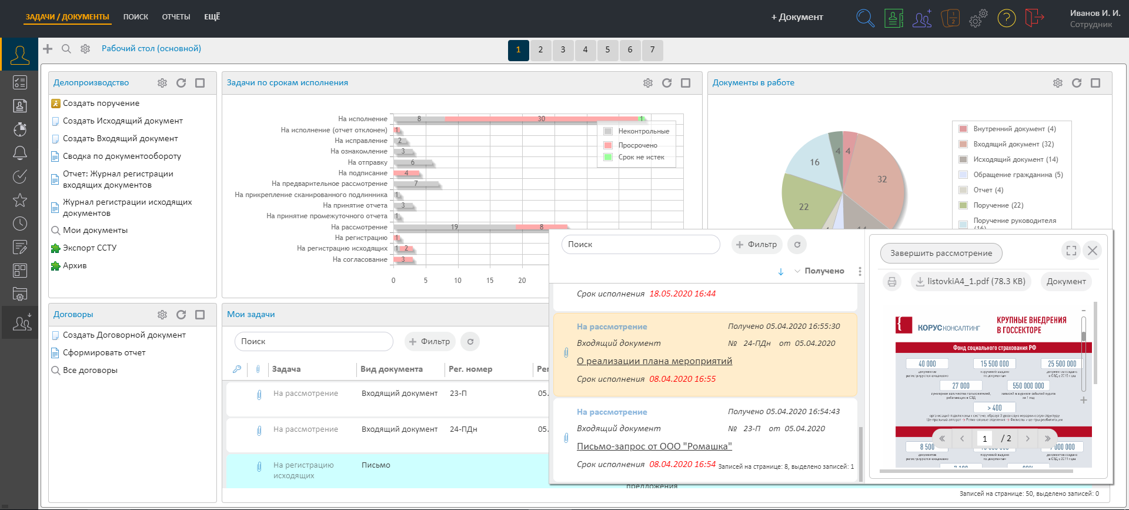Screen dimensions: 1129x510
Task: Open settings gear of Документы в работе
Action: 1057,83
